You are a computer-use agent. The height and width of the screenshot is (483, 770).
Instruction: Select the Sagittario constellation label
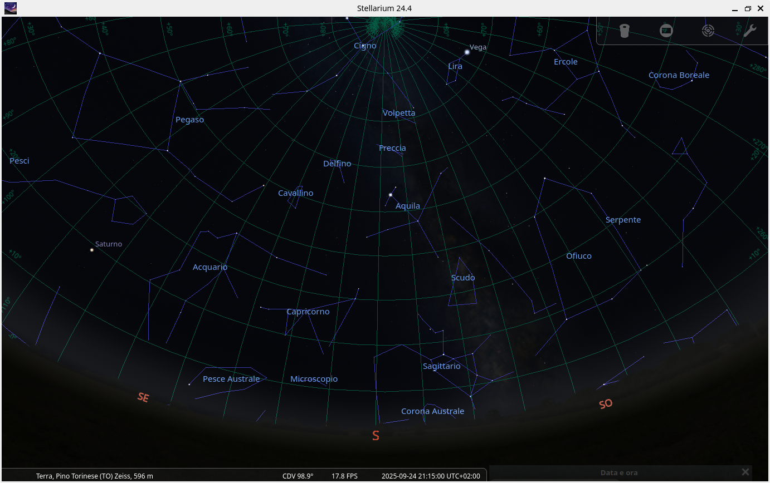[441, 366]
